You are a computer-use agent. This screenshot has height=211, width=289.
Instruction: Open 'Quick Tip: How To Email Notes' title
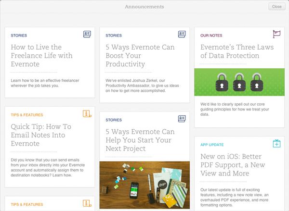click(x=41, y=135)
